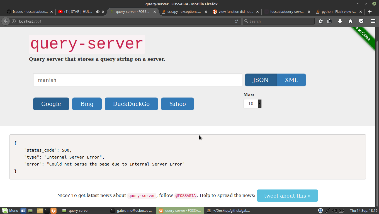
Task: Open the Mint Menu launcher
Action: point(10,211)
